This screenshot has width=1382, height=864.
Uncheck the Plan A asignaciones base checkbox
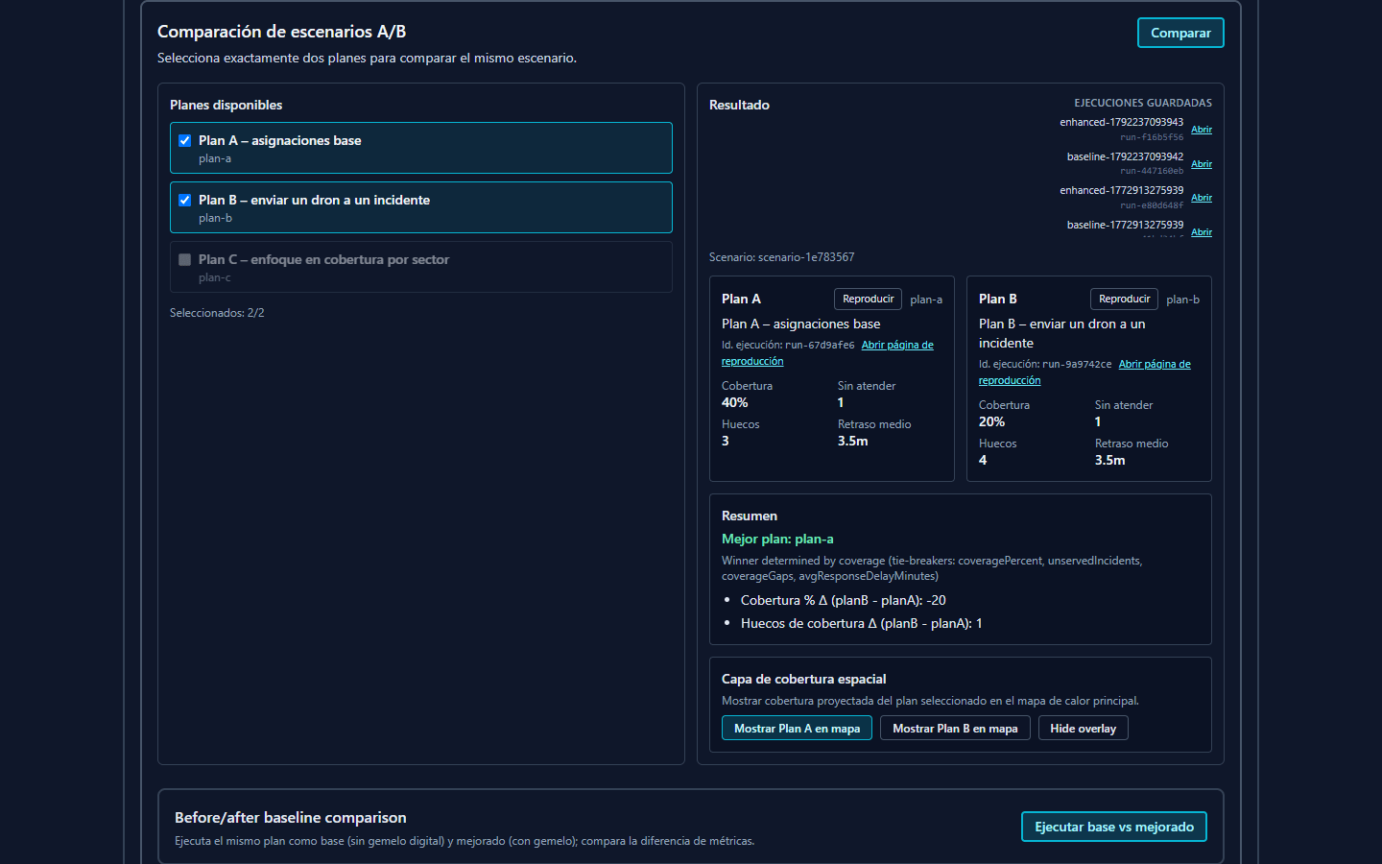pos(184,140)
